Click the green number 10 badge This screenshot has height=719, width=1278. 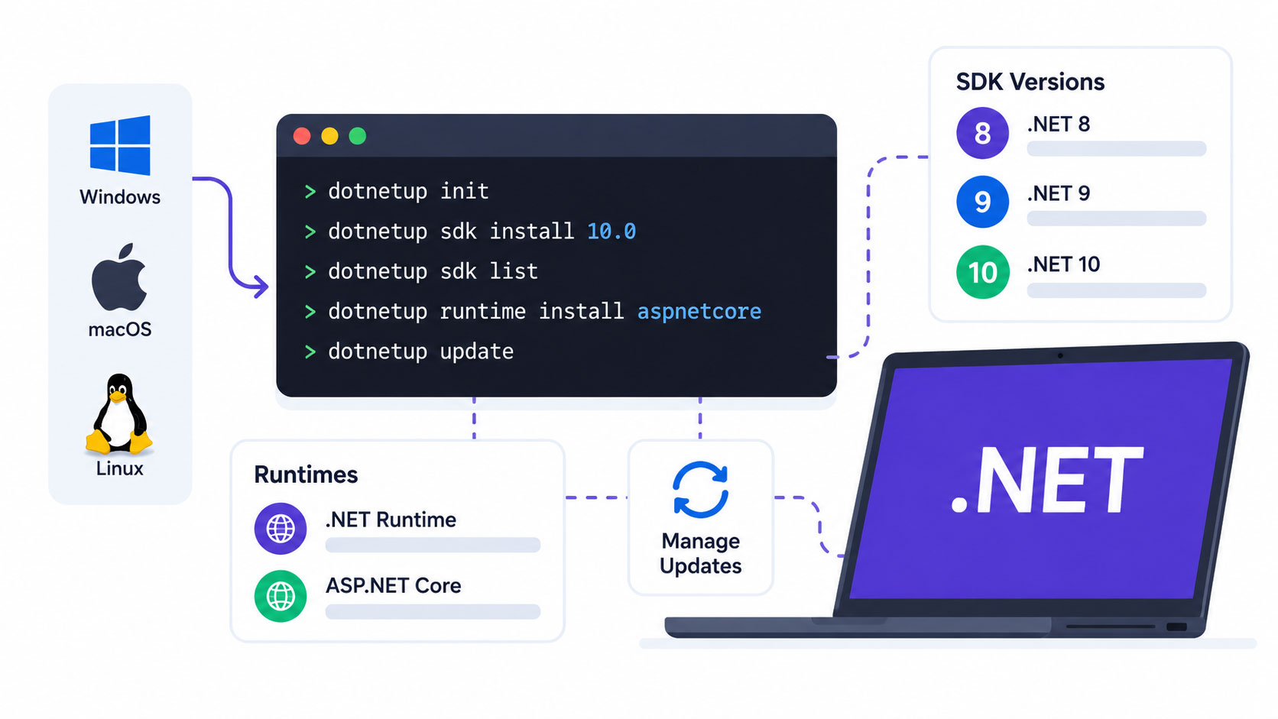[x=983, y=272]
